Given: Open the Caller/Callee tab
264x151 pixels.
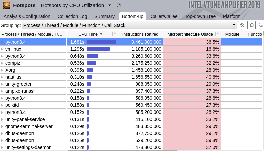Looking at the screenshot, I should click(164, 16).
